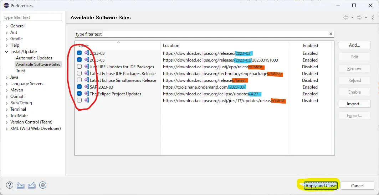The image size is (379, 195).
Task: Sort by the Location column header
Action: point(225,46)
